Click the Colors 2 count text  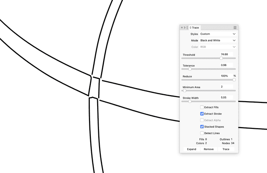tap(201, 143)
